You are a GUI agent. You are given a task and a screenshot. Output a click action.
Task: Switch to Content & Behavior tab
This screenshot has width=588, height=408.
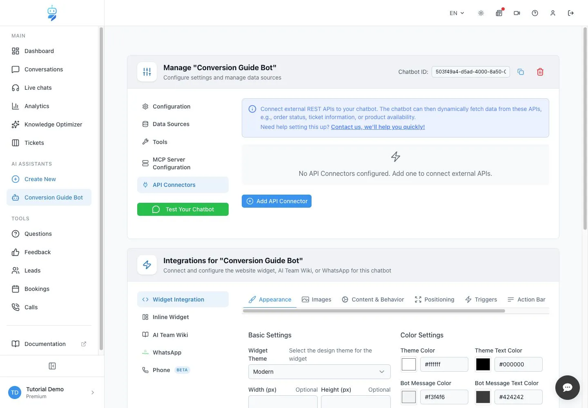point(373,299)
